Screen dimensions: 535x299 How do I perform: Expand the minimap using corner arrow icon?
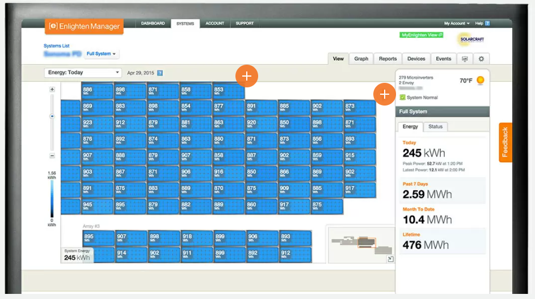391,259
